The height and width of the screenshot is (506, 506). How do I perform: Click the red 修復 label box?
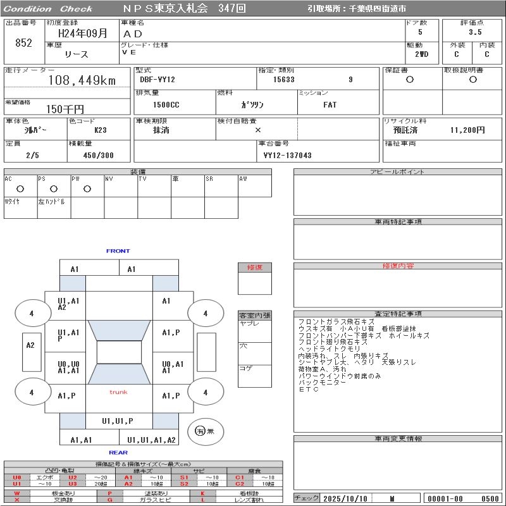(x=254, y=268)
